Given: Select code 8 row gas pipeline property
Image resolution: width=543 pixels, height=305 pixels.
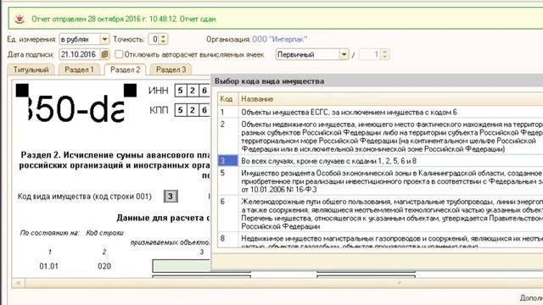Looking at the screenshot, I should point(380,240).
